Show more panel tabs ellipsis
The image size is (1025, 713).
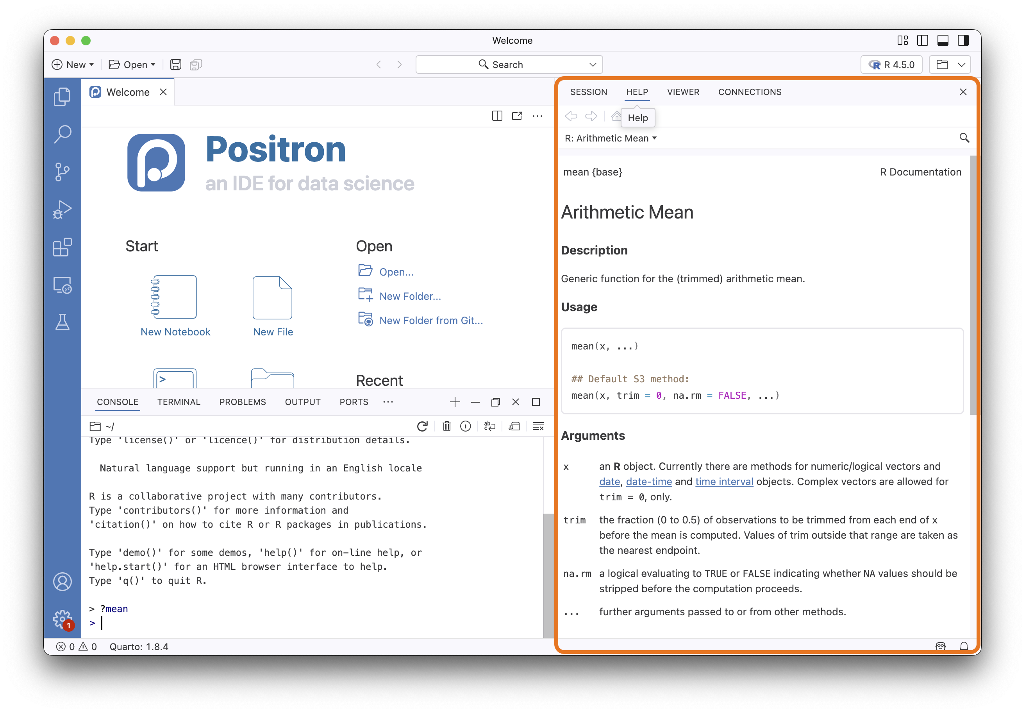click(x=388, y=402)
